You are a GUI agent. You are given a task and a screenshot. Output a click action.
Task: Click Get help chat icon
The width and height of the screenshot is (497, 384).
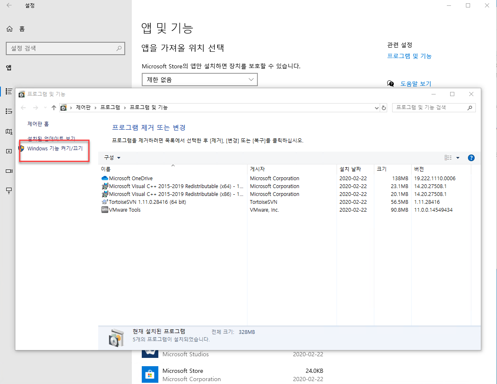[390, 84]
